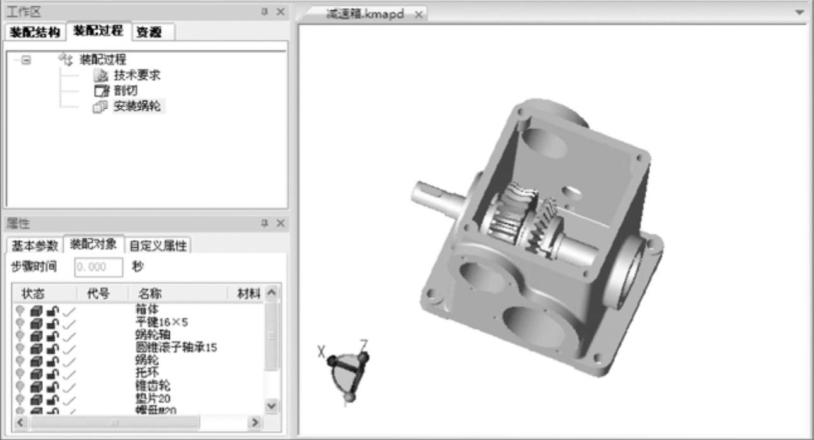Click the 剖切 section icon
The width and height of the screenshot is (814, 440).
101,91
